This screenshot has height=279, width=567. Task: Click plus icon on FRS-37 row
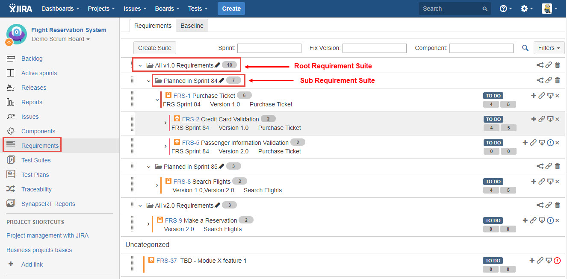pos(532,261)
